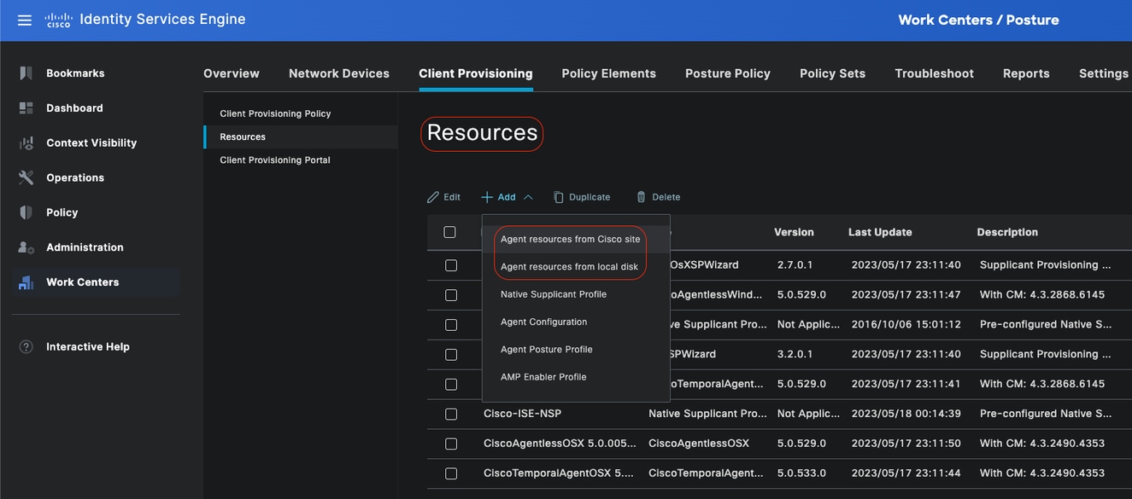Click the CiscoTemporalAgentOSX 5.... name cell
Screen dimensions: 1132x499
click(x=559, y=473)
